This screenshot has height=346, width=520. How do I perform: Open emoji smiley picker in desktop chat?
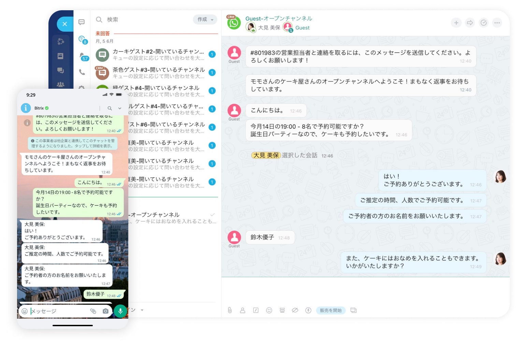click(269, 310)
